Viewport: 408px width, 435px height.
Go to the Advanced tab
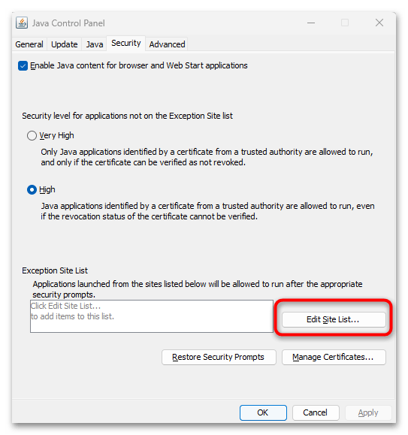(167, 44)
